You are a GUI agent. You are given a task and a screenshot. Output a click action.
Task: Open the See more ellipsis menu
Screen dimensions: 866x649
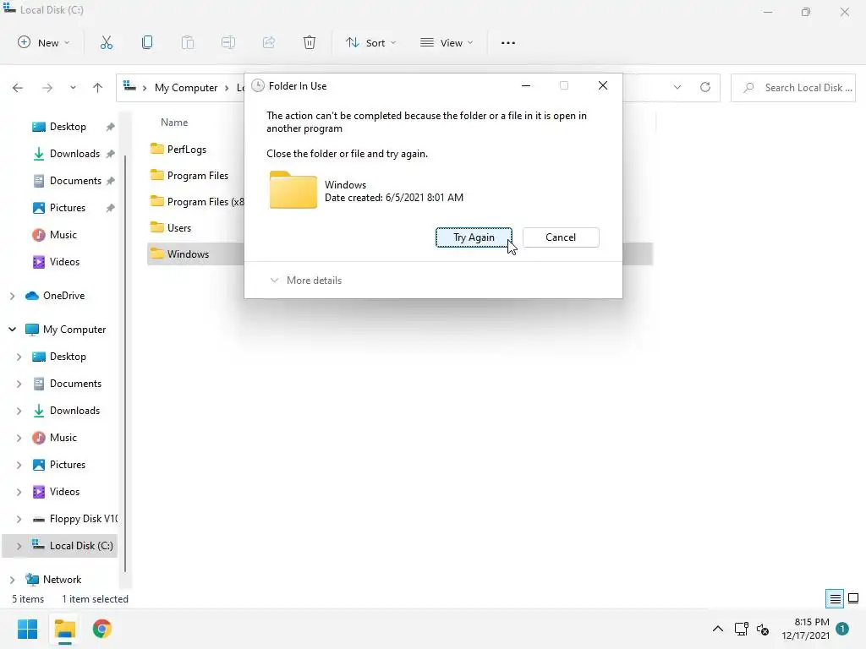click(508, 42)
